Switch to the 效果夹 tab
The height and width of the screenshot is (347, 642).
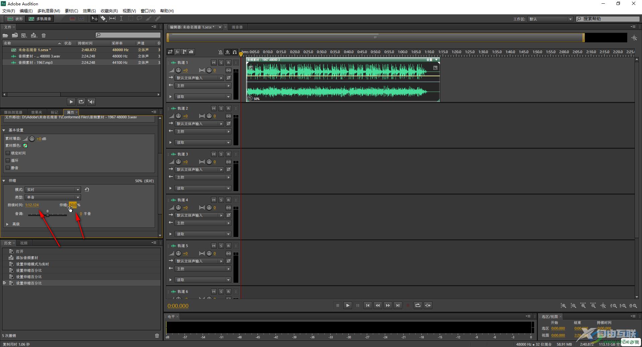click(36, 112)
